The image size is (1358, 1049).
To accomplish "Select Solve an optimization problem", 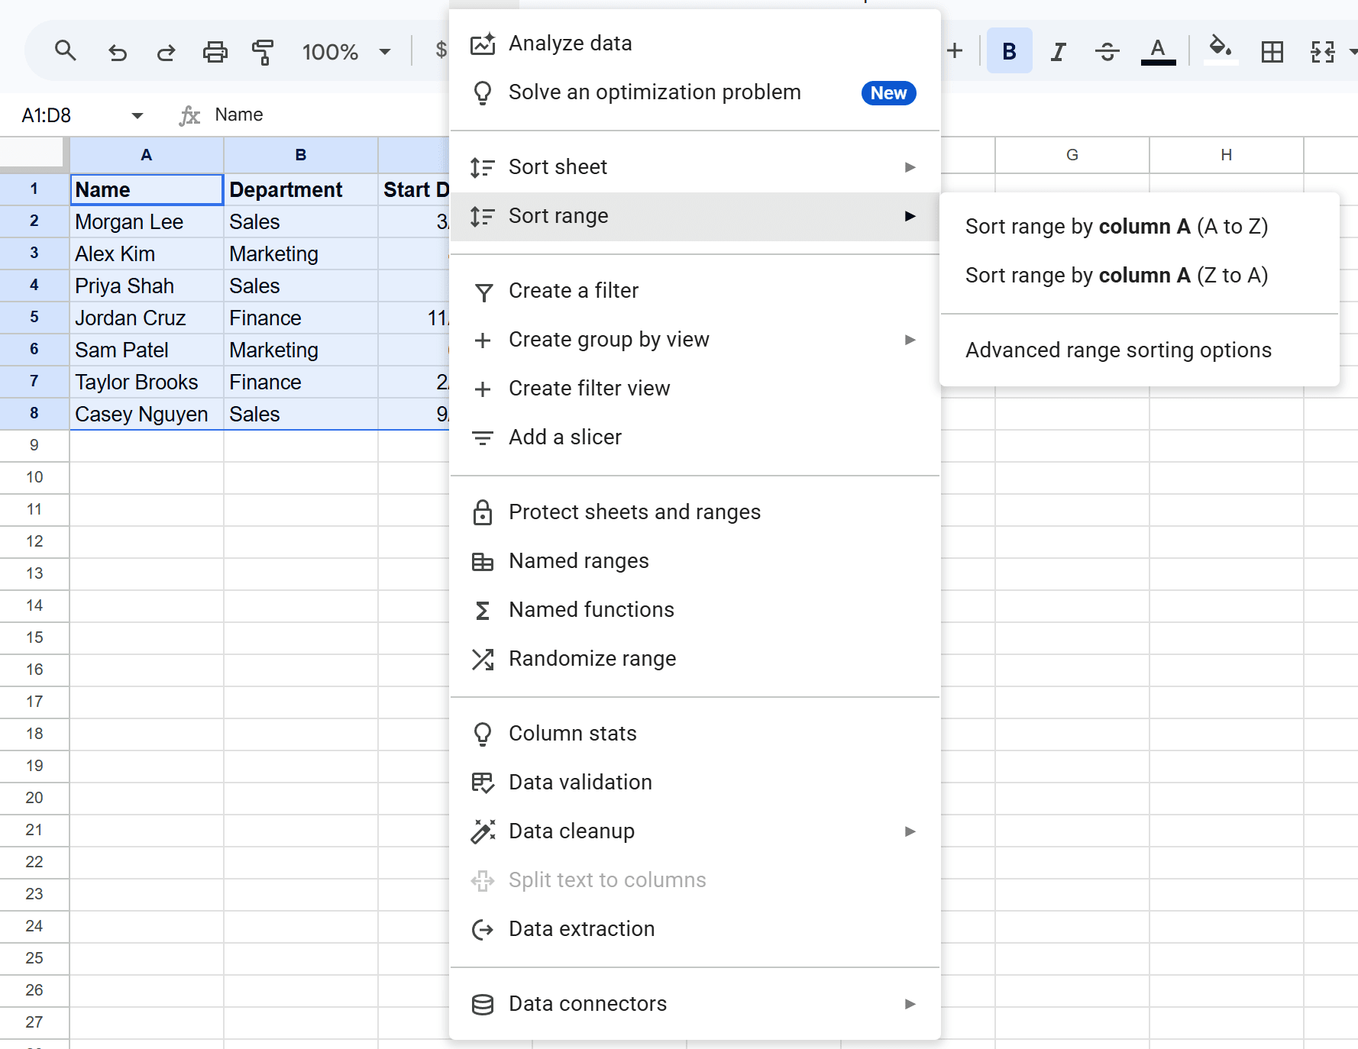I will point(695,92).
